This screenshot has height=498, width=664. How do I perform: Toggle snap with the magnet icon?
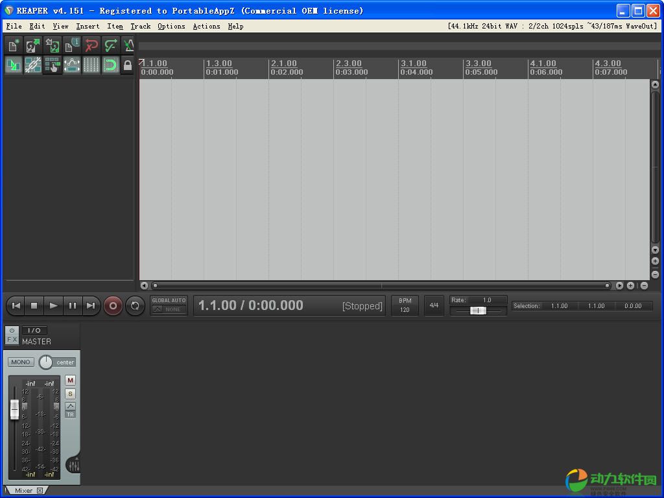[111, 65]
